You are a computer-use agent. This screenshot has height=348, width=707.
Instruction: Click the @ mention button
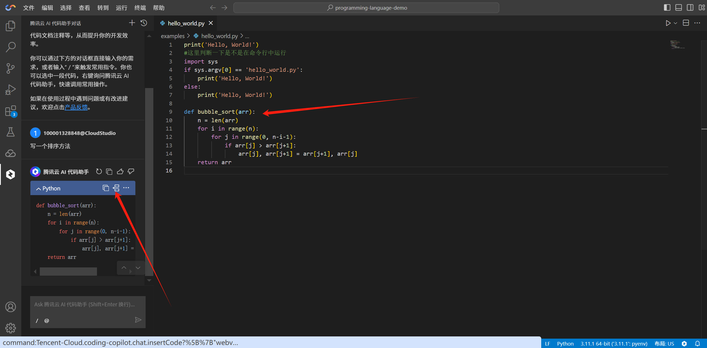click(47, 320)
